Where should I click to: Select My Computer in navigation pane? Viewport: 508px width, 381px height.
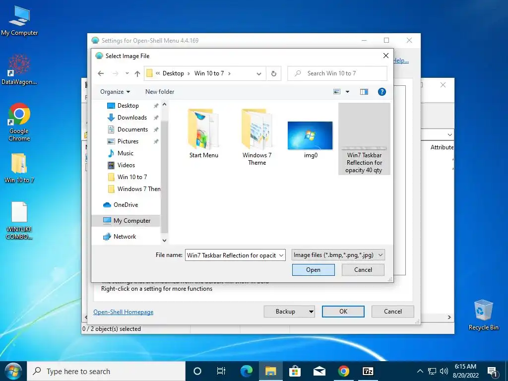click(126, 221)
